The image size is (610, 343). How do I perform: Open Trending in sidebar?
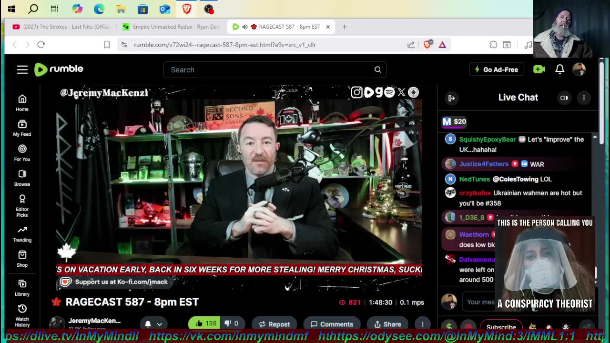coord(22,233)
